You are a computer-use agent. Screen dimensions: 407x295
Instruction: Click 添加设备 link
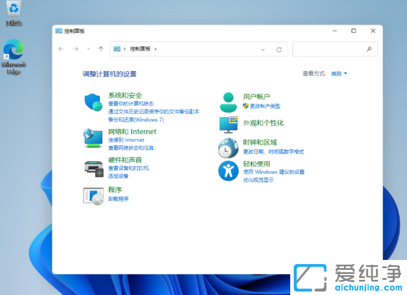pyautogui.click(x=119, y=176)
